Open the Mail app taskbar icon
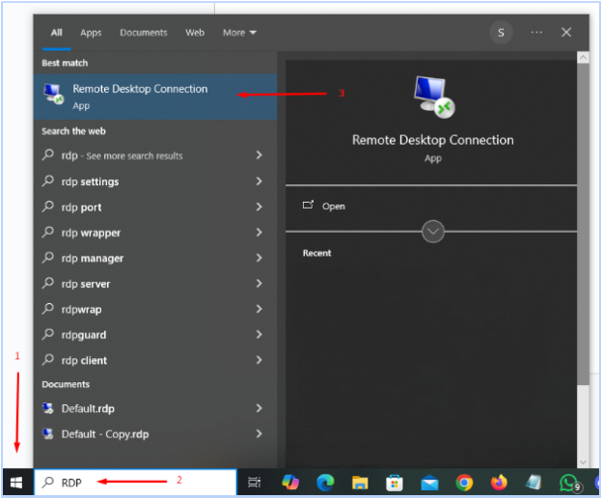This screenshot has height=498, width=601. [429, 483]
